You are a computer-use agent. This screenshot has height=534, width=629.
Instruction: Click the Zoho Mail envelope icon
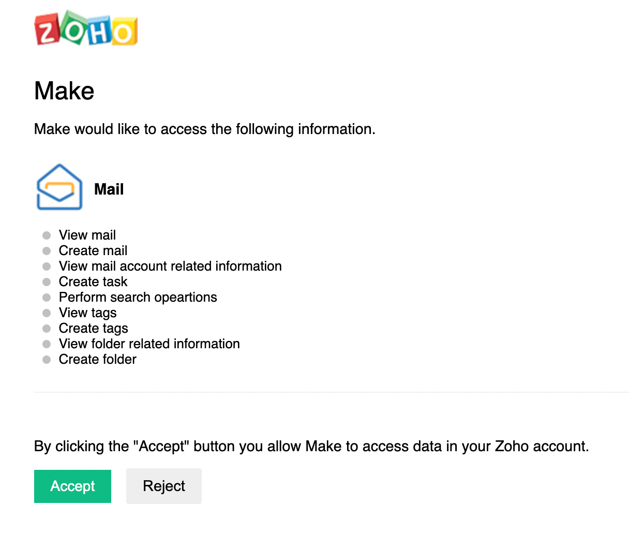click(x=59, y=187)
